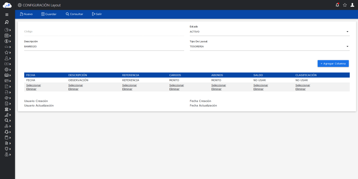Screen dimensions: 358x179
Task: Expand the Tipo De Layout dropdown
Action: pos(269,46)
